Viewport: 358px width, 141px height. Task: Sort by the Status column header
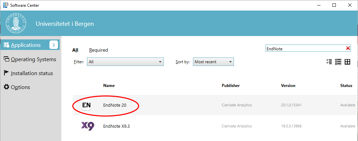(x=346, y=86)
